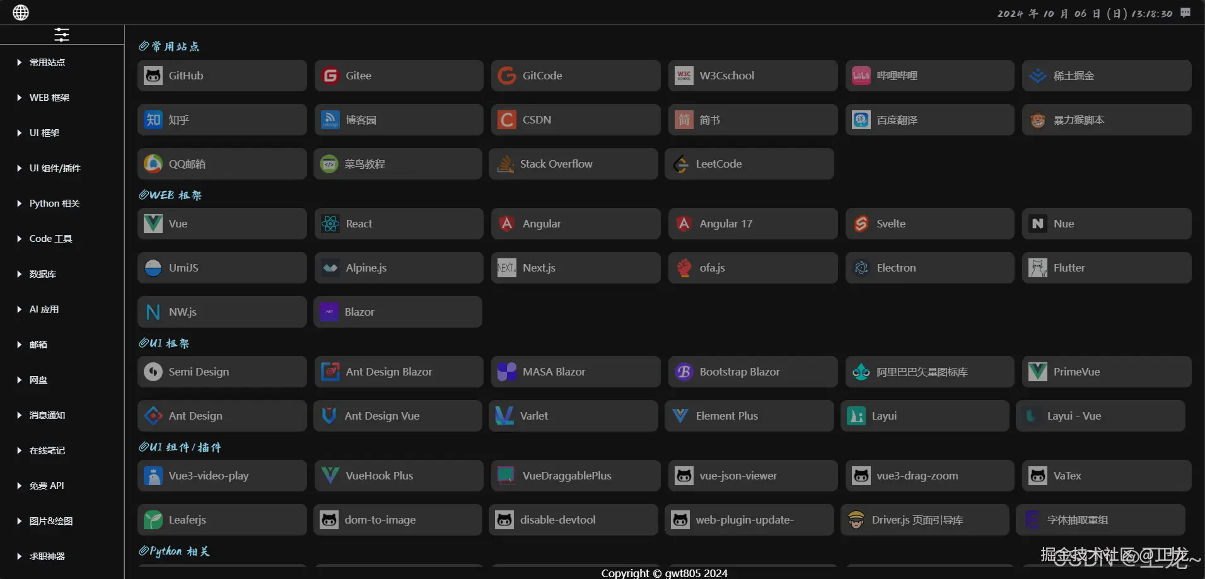This screenshot has height=579, width=1205.
Task: Click the Copyright gwt805 2024 footer text
Action: [x=664, y=573]
